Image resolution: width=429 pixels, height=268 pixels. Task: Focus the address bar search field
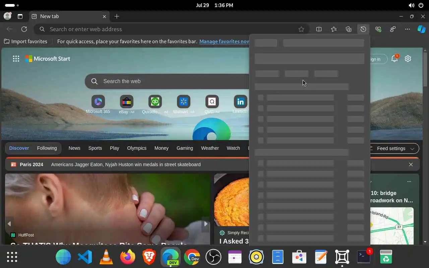click(x=171, y=29)
